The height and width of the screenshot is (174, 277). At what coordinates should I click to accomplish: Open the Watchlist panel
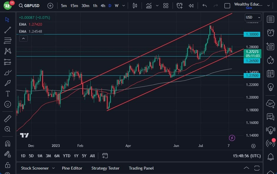click(270, 19)
